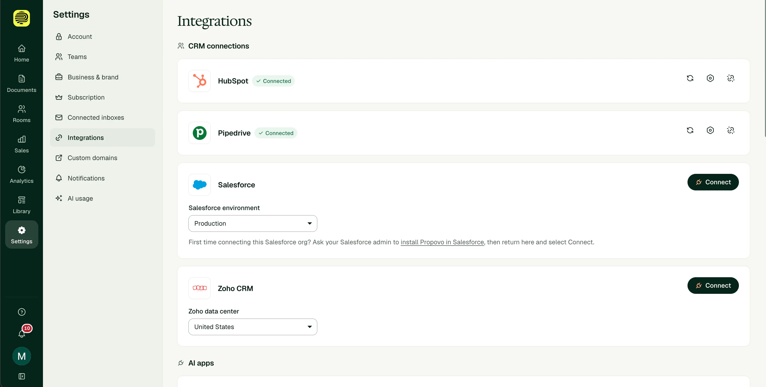Viewport: 766px width, 387px height.
Task: Open Documents from the sidebar
Action: point(21,84)
